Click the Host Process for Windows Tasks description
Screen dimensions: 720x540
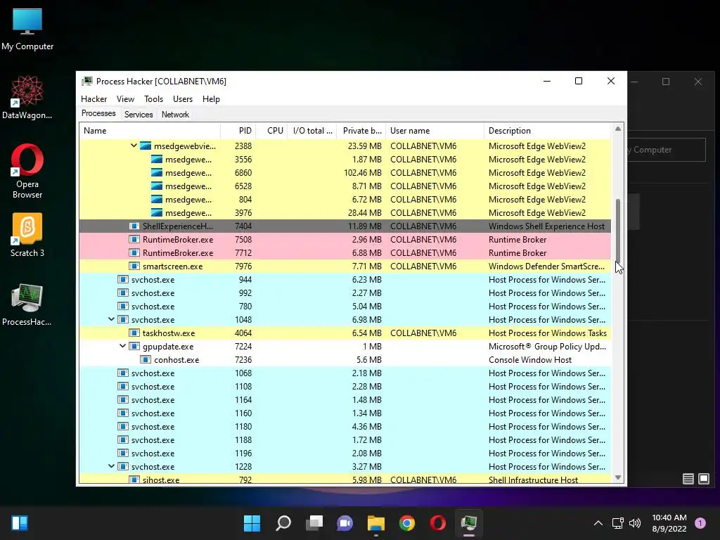tap(547, 333)
